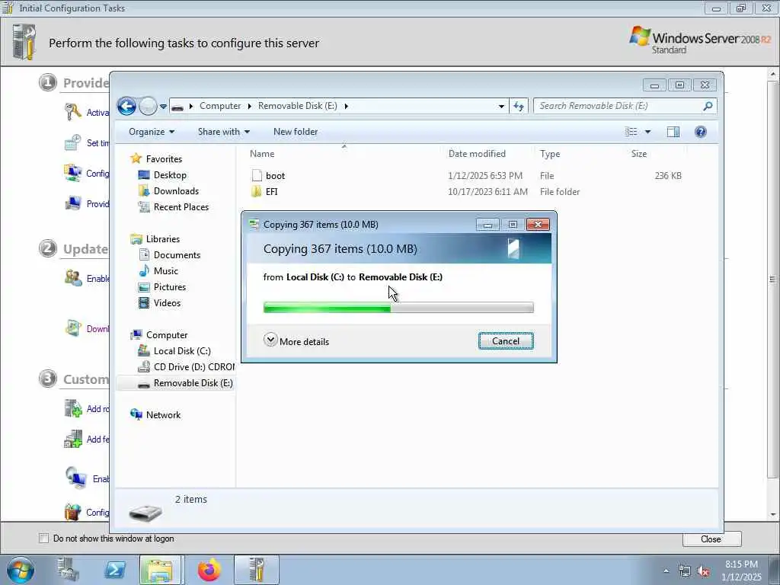780x585 pixels.
Task: Open the view options dropdown arrow
Action: [647, 132]
